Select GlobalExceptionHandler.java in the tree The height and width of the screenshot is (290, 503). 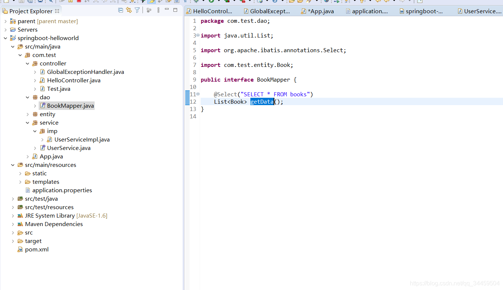click(x=85, y=72)
